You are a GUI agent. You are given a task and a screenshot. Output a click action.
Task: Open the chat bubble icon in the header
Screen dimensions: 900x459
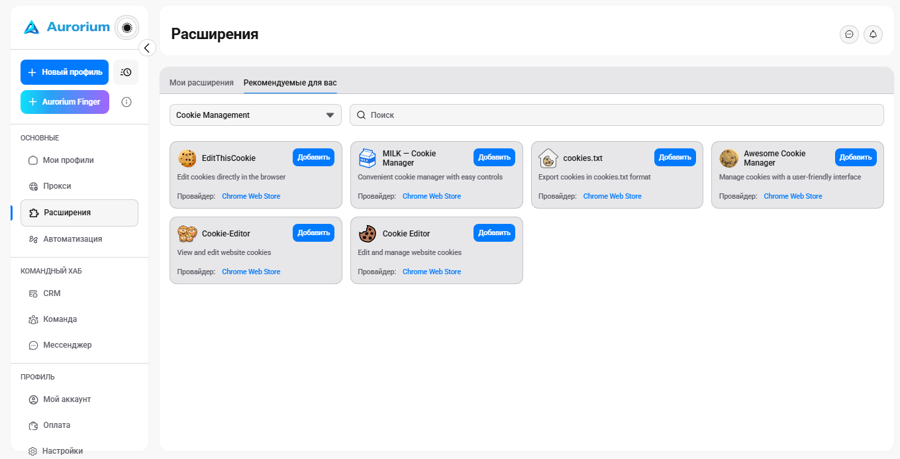point(849,34)
